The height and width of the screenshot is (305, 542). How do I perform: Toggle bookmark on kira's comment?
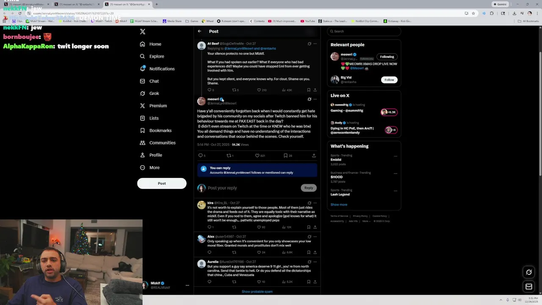(308, 227)
